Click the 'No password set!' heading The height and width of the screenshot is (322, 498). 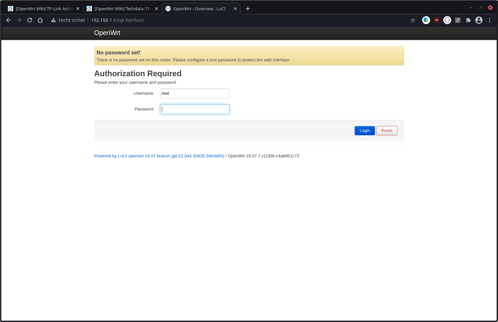tap(119, 52)
